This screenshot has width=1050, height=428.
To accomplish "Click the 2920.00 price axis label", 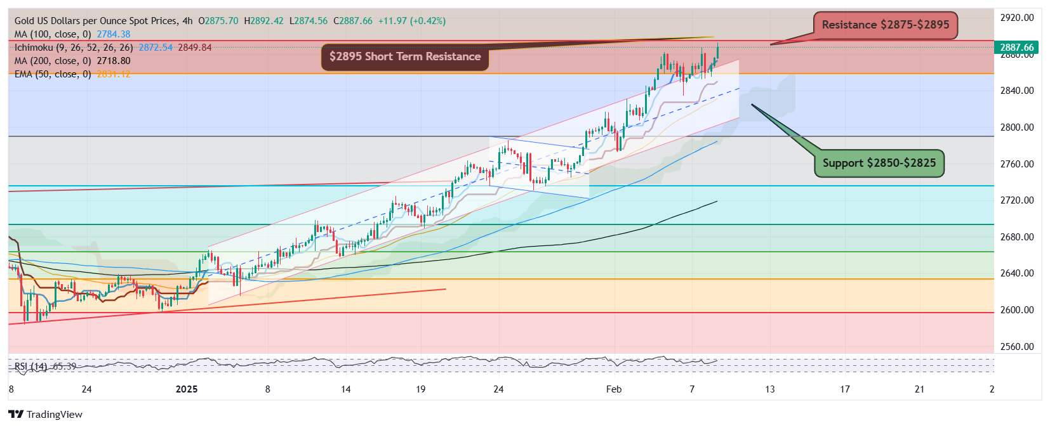I will 1016,18.
